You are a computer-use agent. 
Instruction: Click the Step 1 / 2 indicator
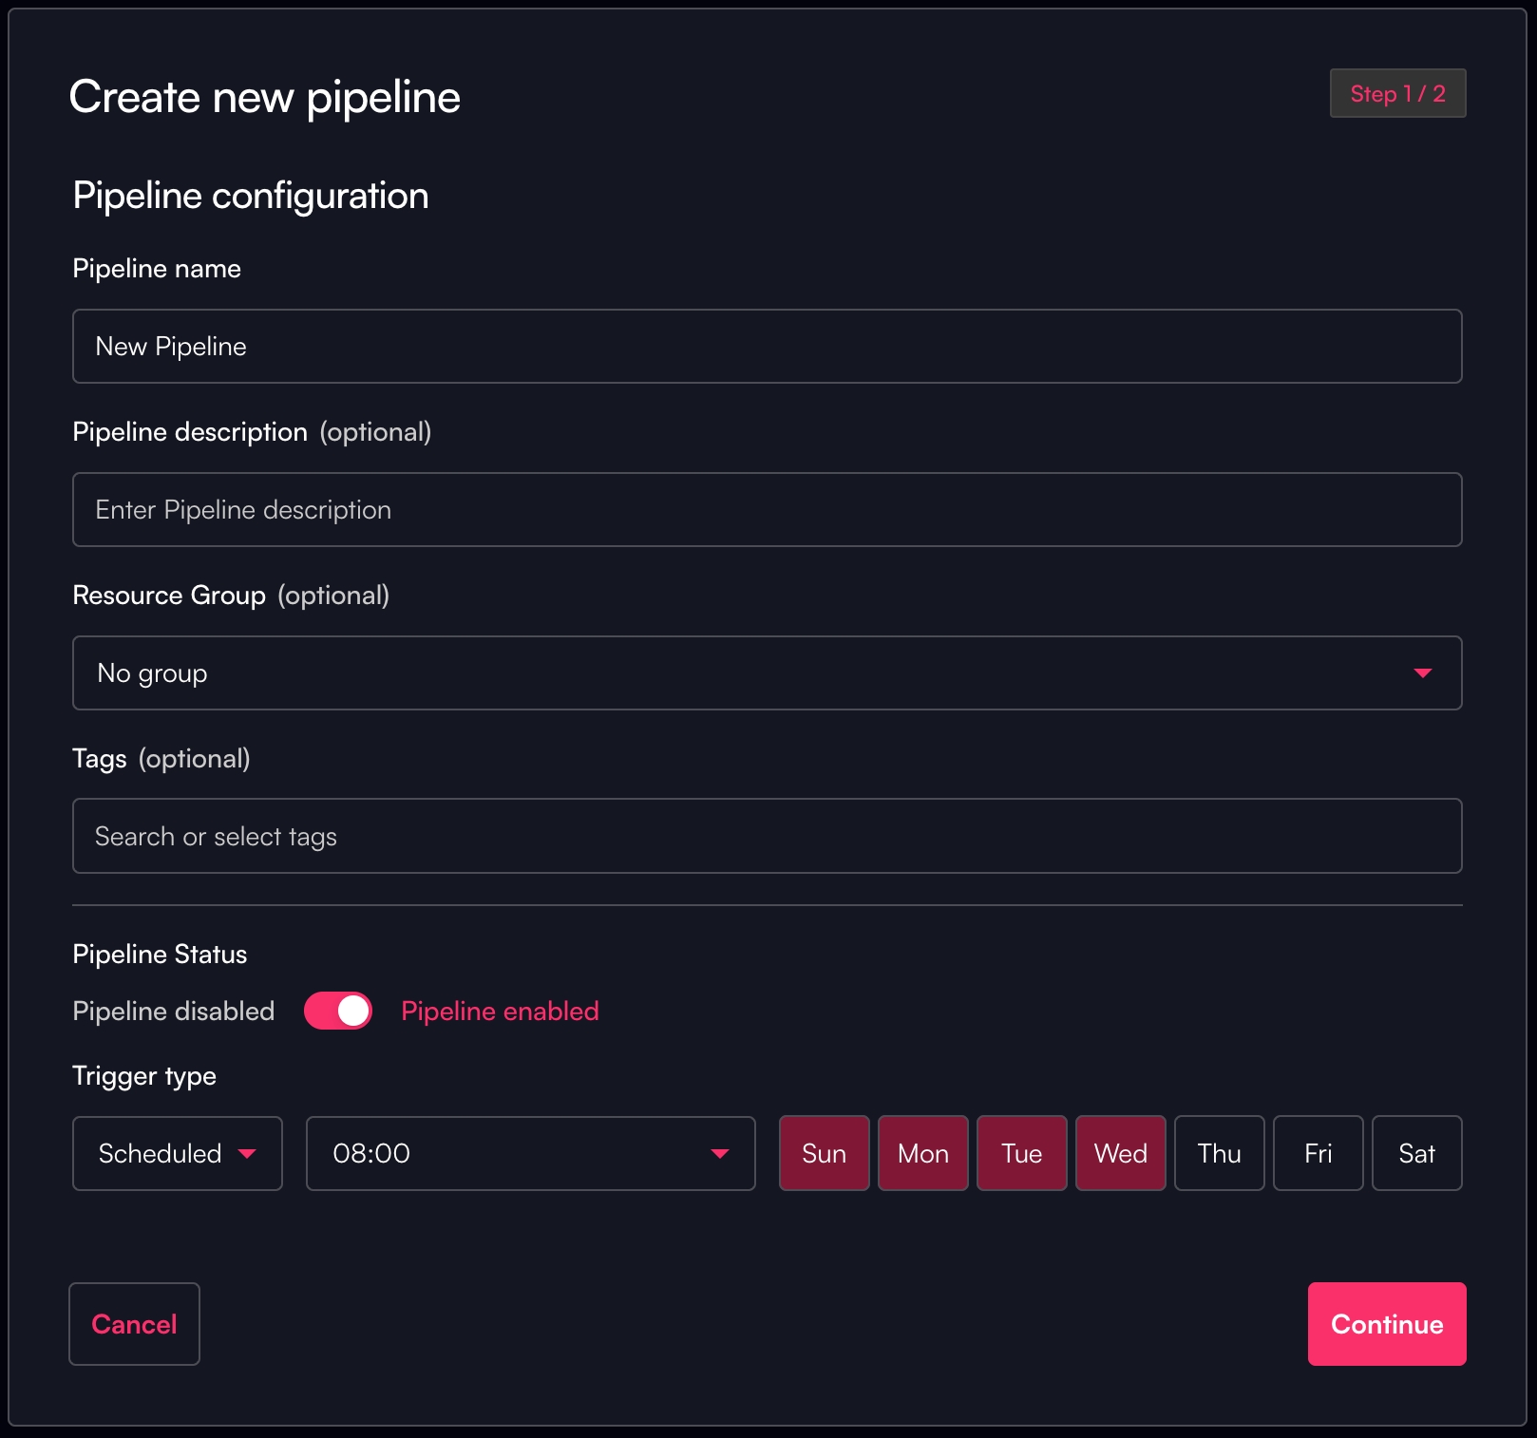tap(1397, 94)
